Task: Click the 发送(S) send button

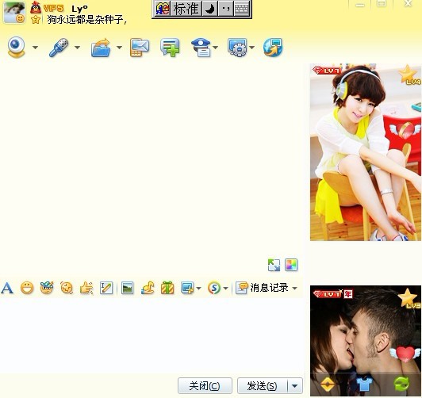Action: coord(262,386)
